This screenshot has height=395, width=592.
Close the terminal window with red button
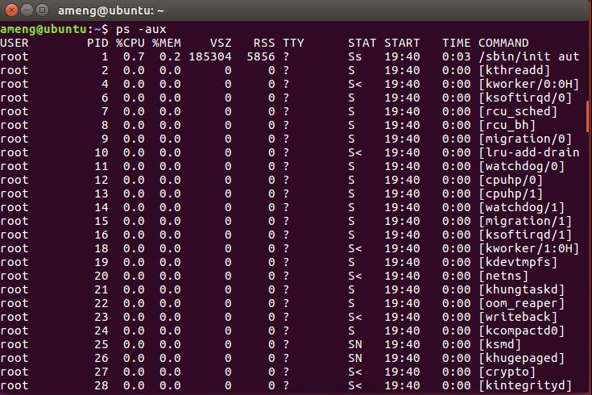click(12, 10)
